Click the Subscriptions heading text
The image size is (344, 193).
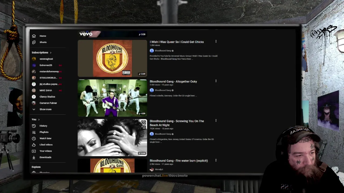40,53
